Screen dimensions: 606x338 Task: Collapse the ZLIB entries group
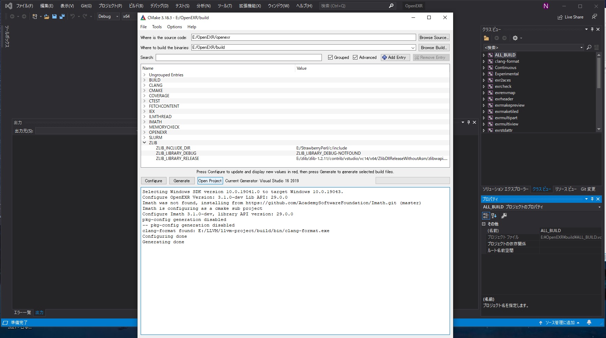pos(145,143)
